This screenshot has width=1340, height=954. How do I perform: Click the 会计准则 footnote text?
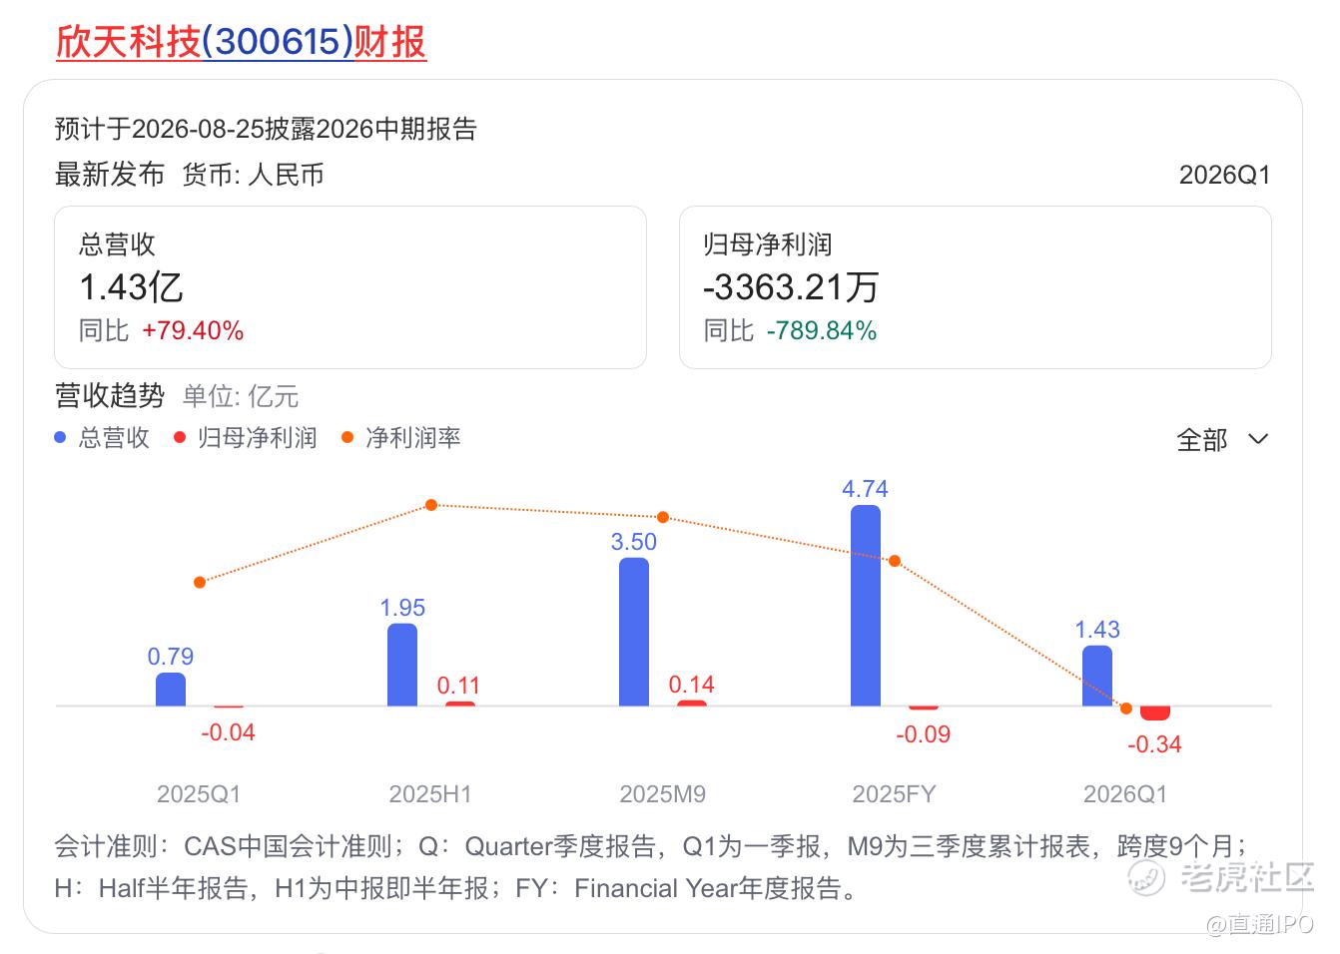652,867
